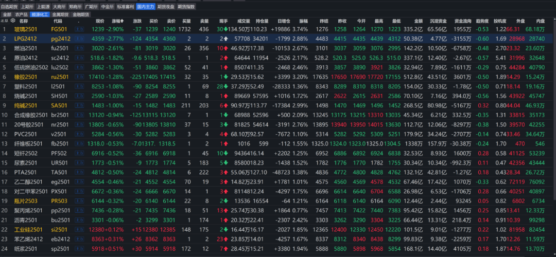This screenshot has width=556, height=257.
Task: Select the 金融期货 category filter
Action: [x=81, y=14]
